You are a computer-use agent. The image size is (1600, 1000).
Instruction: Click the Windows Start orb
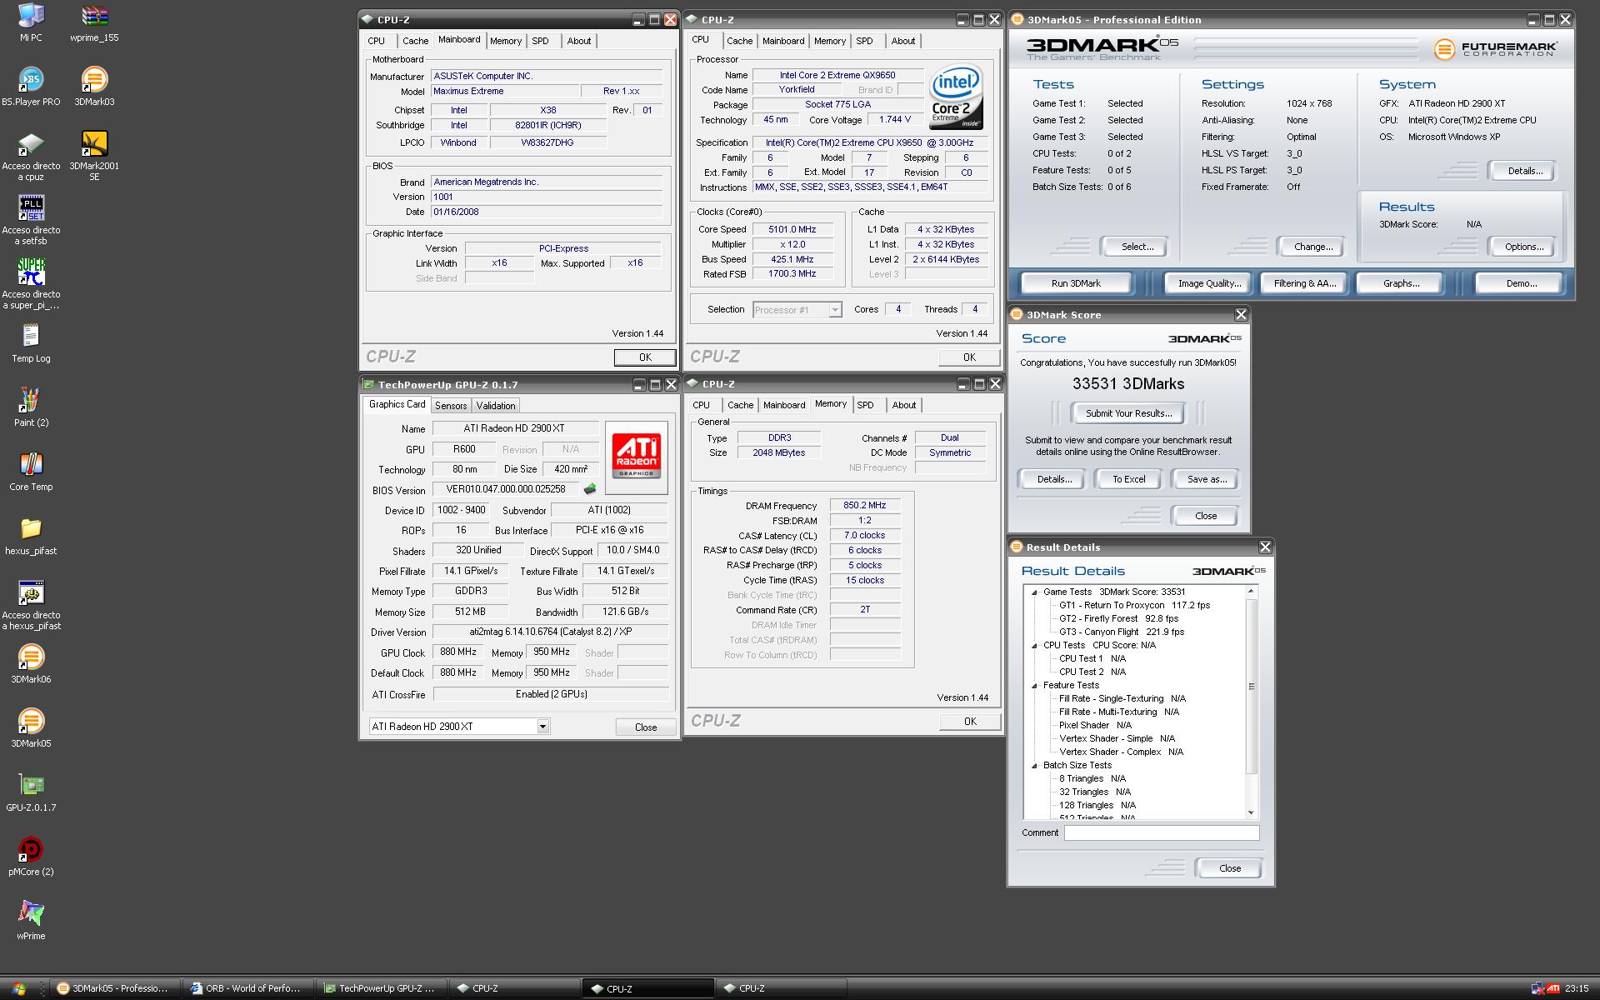(x=18, y=988)
